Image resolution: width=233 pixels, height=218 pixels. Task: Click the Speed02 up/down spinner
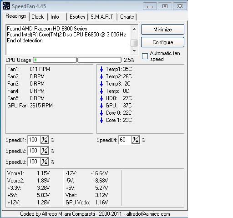[45, 151]
